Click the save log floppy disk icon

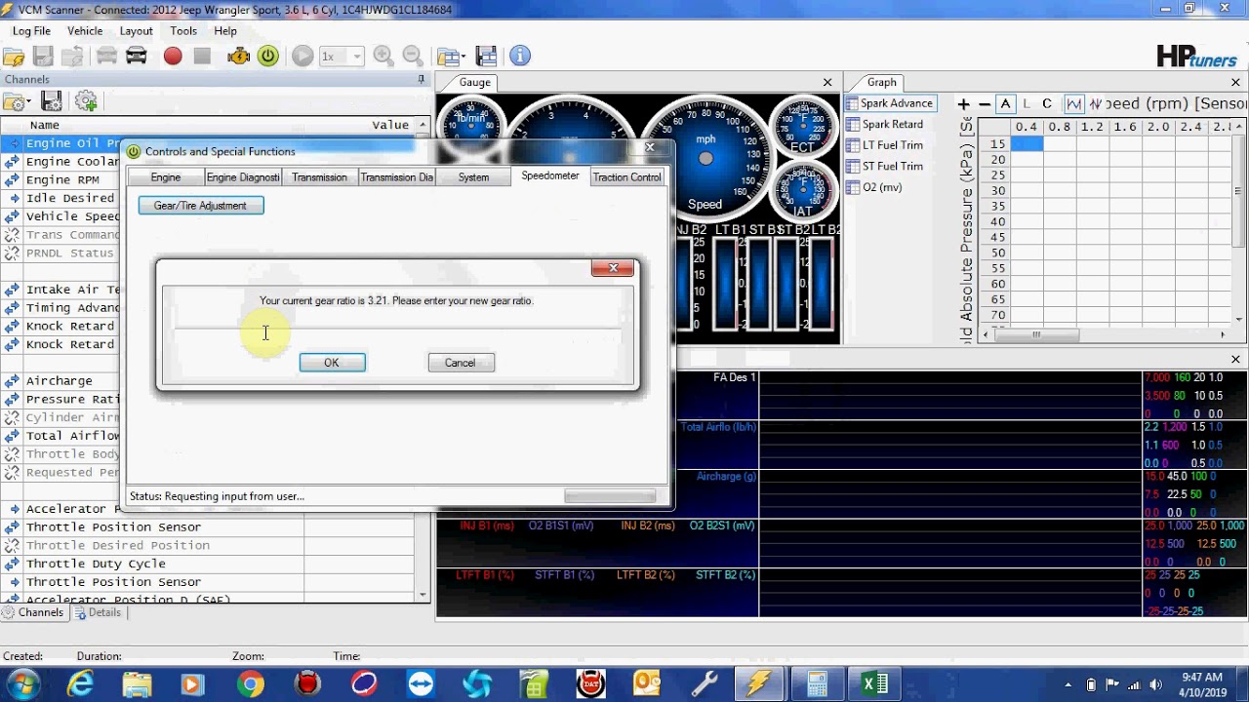[x=44, y=57]
